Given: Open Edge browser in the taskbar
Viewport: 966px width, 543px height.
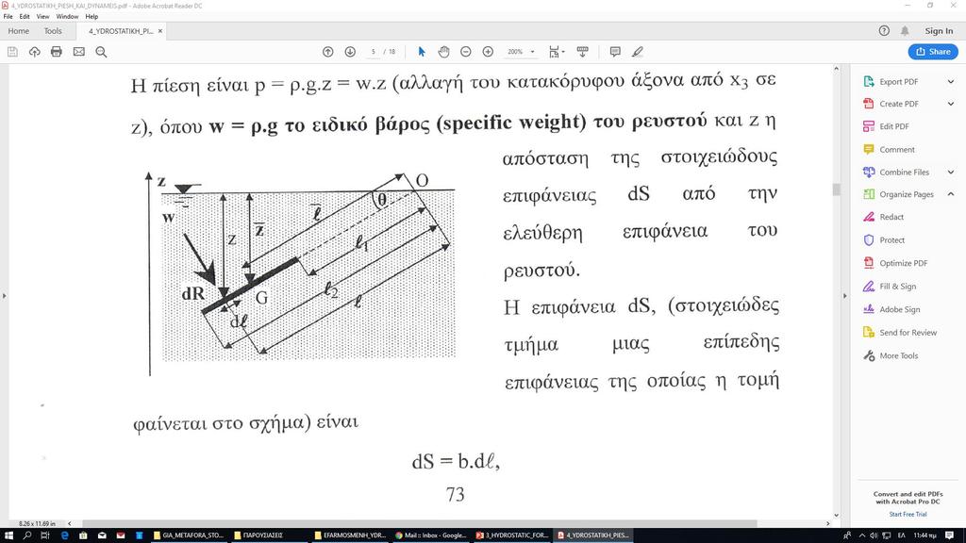Looking at the screenshot, I should 64,535.
